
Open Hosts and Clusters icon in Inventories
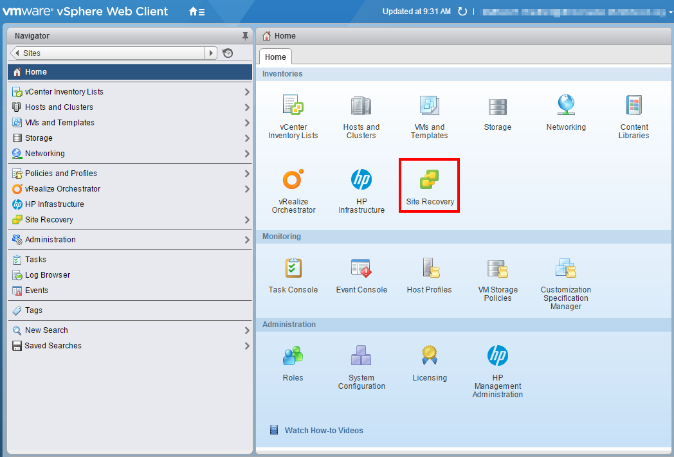coord(361,105)
